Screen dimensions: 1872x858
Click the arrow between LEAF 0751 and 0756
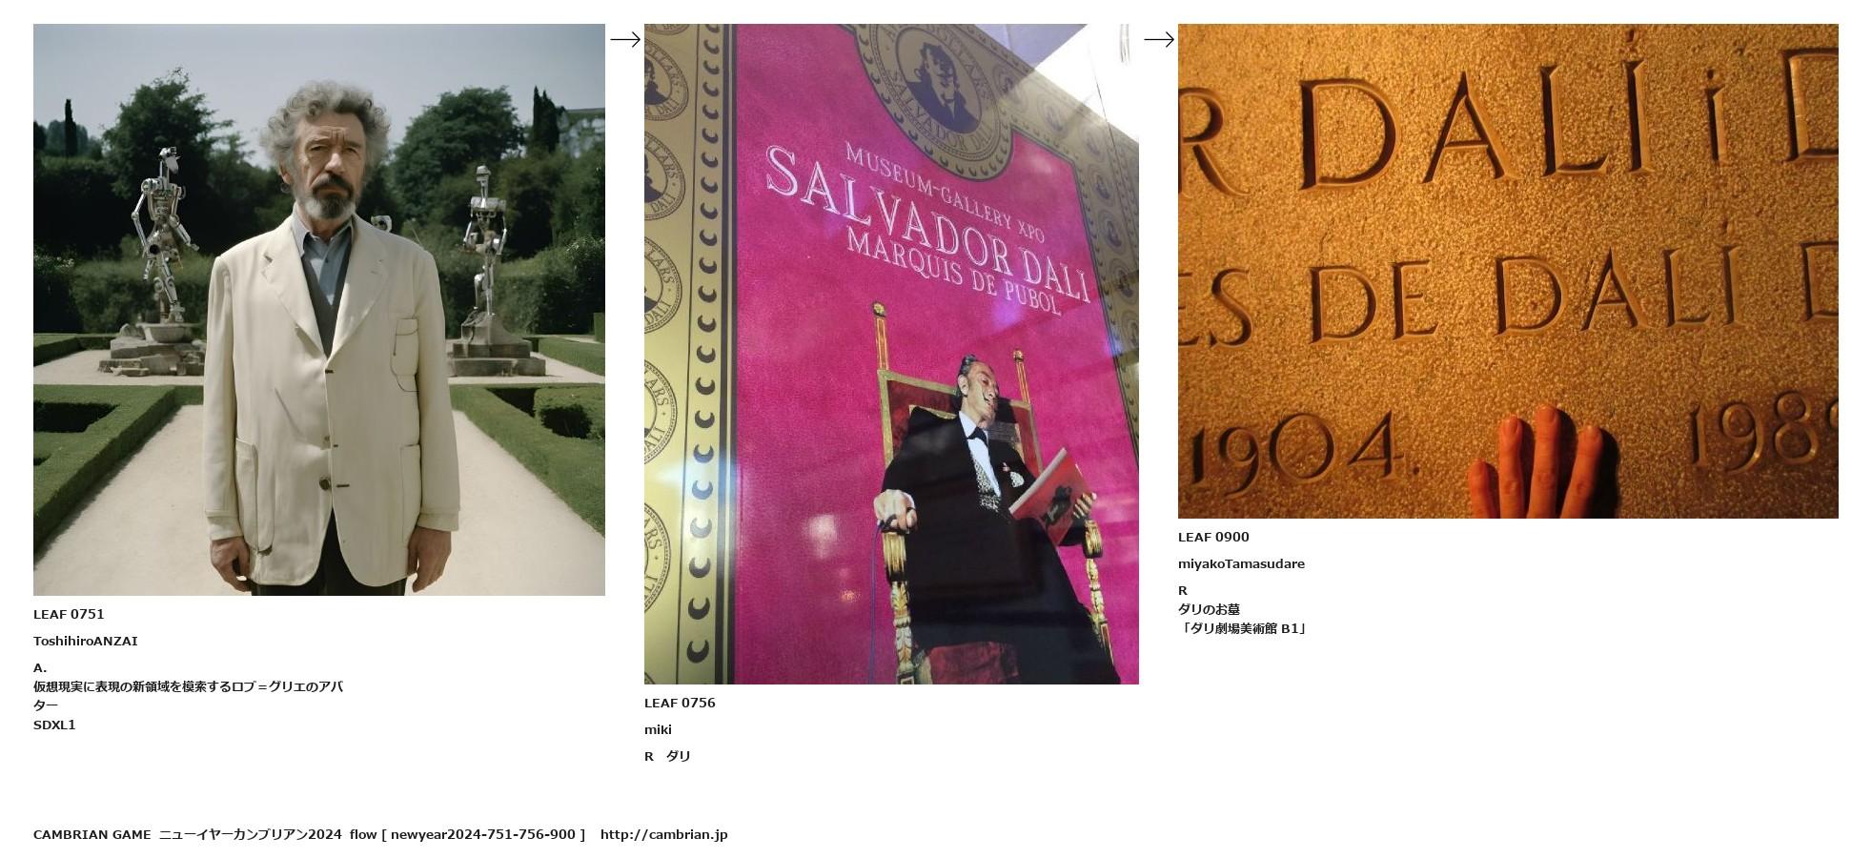point(624,39)
